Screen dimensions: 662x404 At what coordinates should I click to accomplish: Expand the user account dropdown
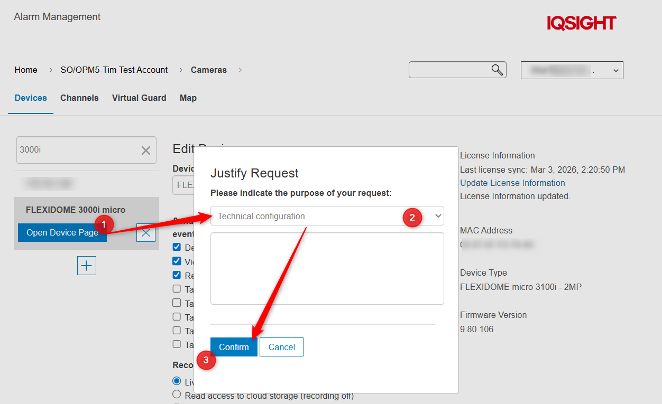pyautogui.click(x=572, y=70)
